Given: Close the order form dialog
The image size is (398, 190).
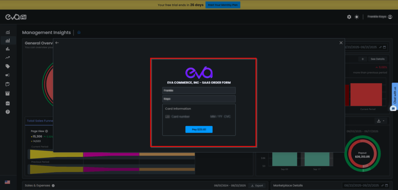Looking at the screenshot, I should click(341, 43).
